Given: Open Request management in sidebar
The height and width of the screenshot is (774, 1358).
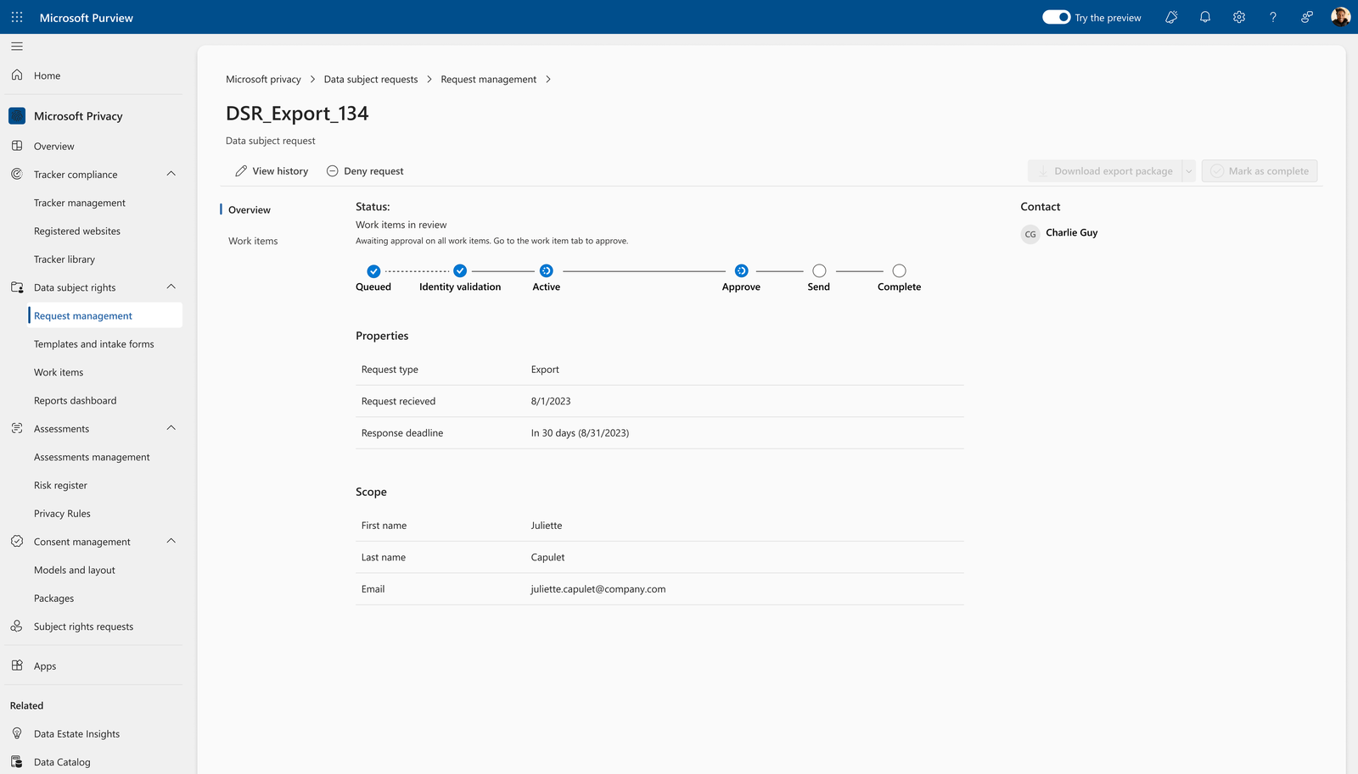Looking at the screenshot, I should coord(105,315).
